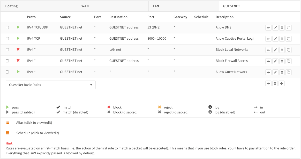Viewport: 301px width, 159px height.
Task: Edit the Allow DNS rule via pencil icon
Action: [275, 28]
